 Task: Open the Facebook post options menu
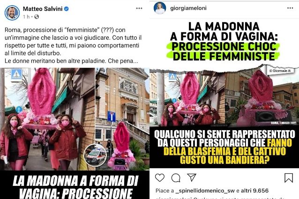pos(139,8)
